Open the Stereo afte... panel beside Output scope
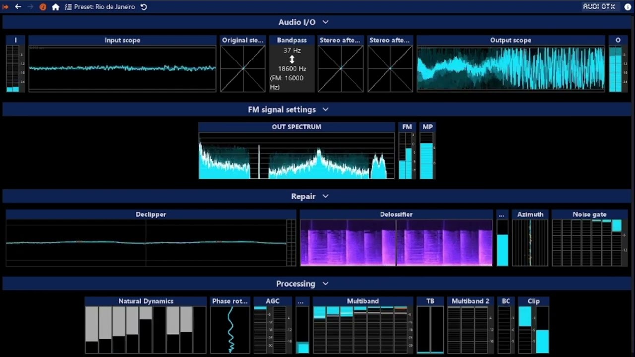This screenshot has width=635, height=357. 390,63
